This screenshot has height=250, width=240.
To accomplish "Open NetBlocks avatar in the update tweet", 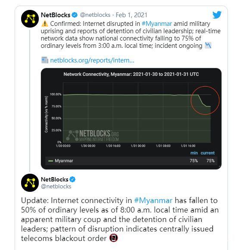I will 30,183.
